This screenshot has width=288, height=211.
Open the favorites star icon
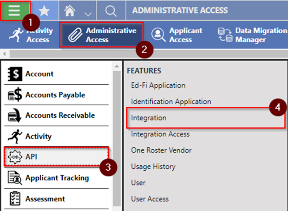point(44,11)
